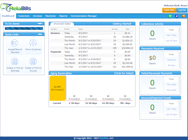The image size is (188, 140).
Task: Show Payments Received for Today
Action: (171, 54)
